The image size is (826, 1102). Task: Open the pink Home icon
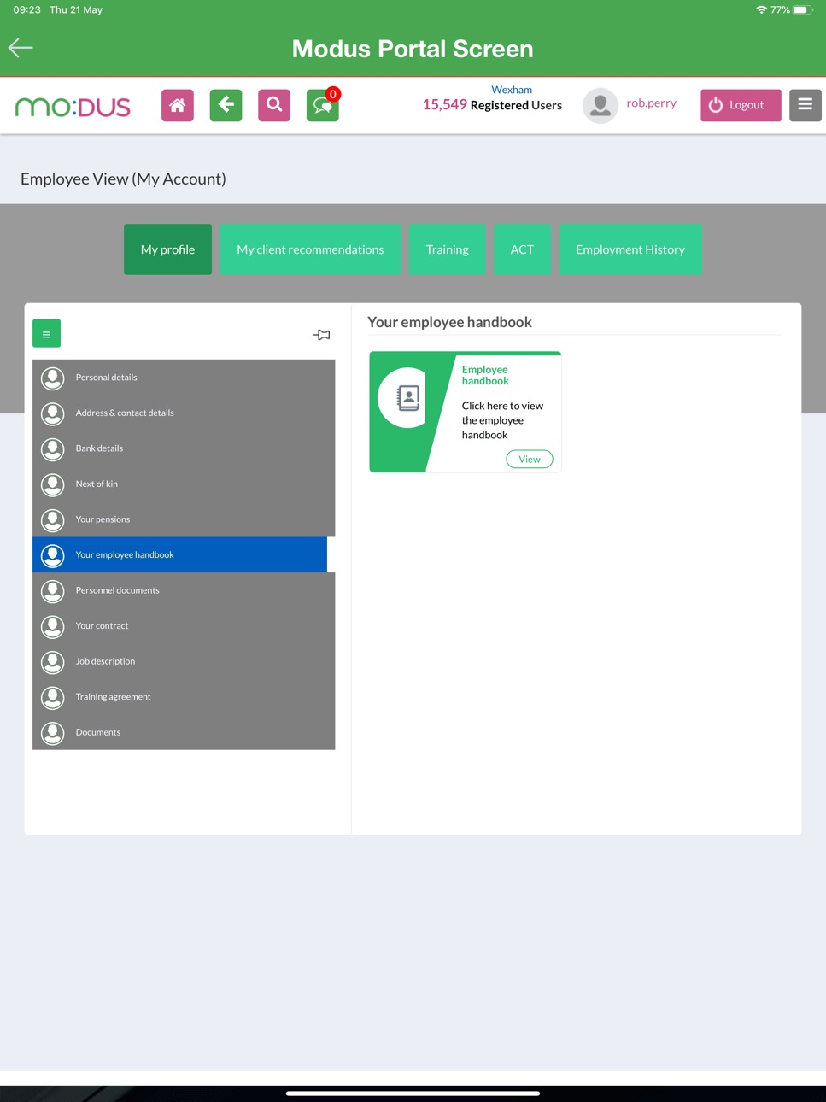178,105
